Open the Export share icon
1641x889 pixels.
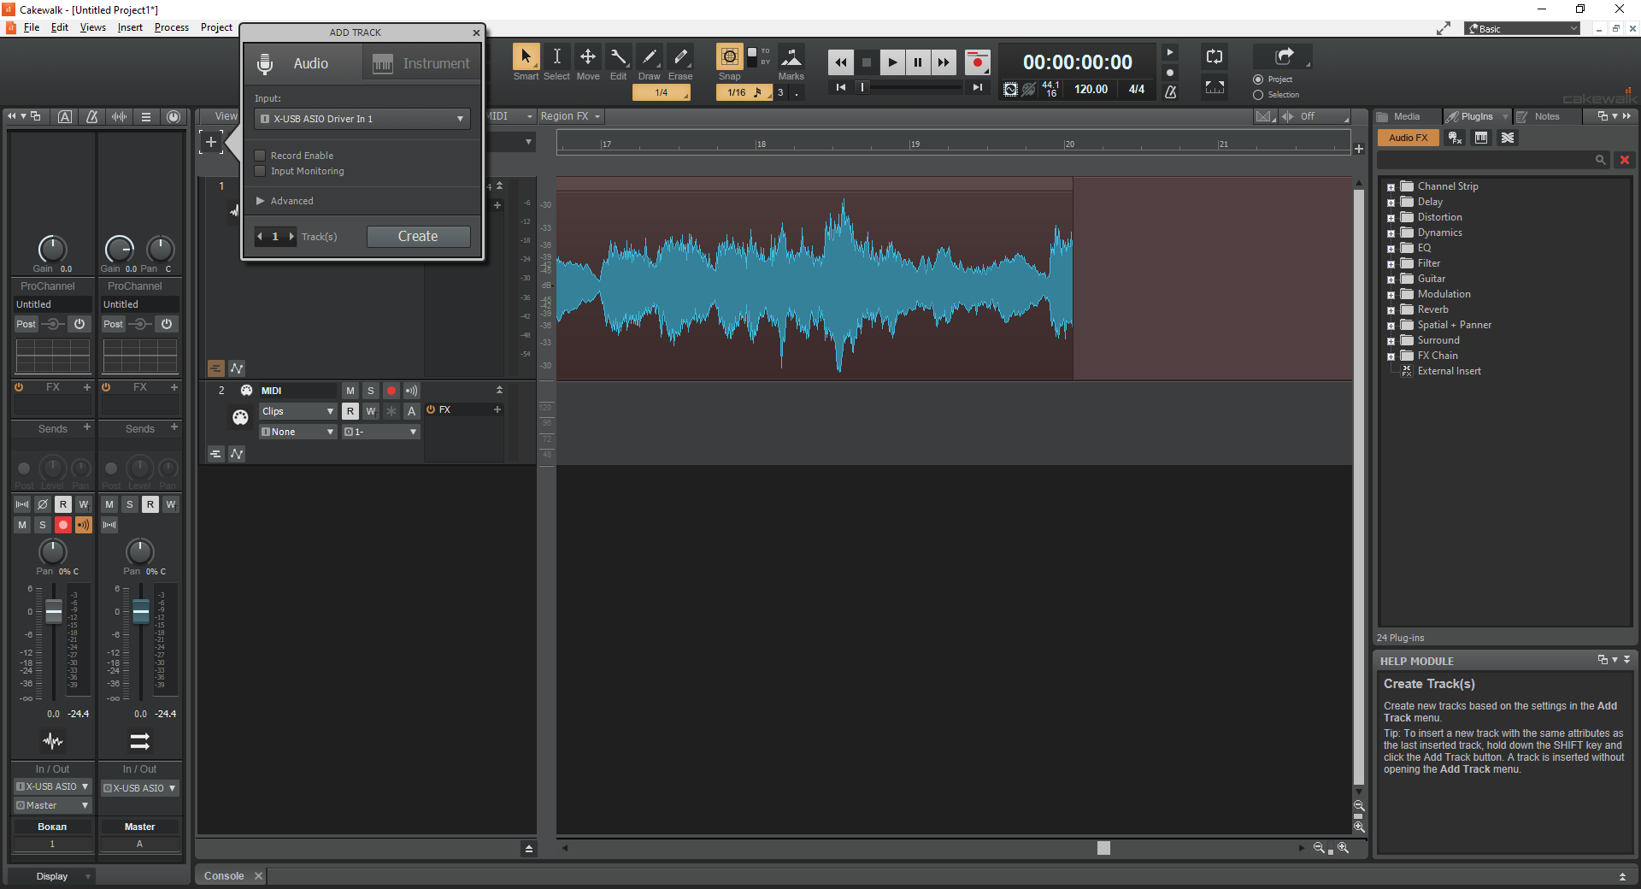tap(1284, 56)
